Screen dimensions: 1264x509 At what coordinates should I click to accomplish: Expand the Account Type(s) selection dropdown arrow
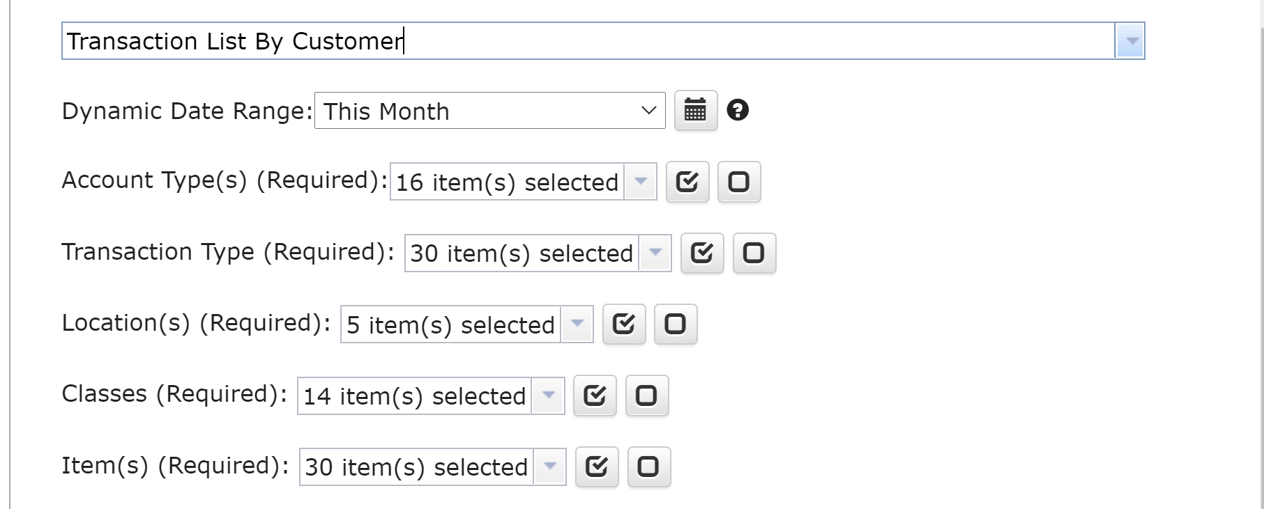click(x=640, y=182)
